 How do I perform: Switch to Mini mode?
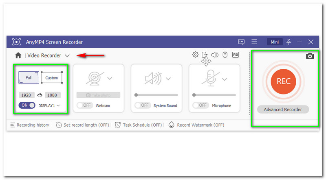click(275, 42)
